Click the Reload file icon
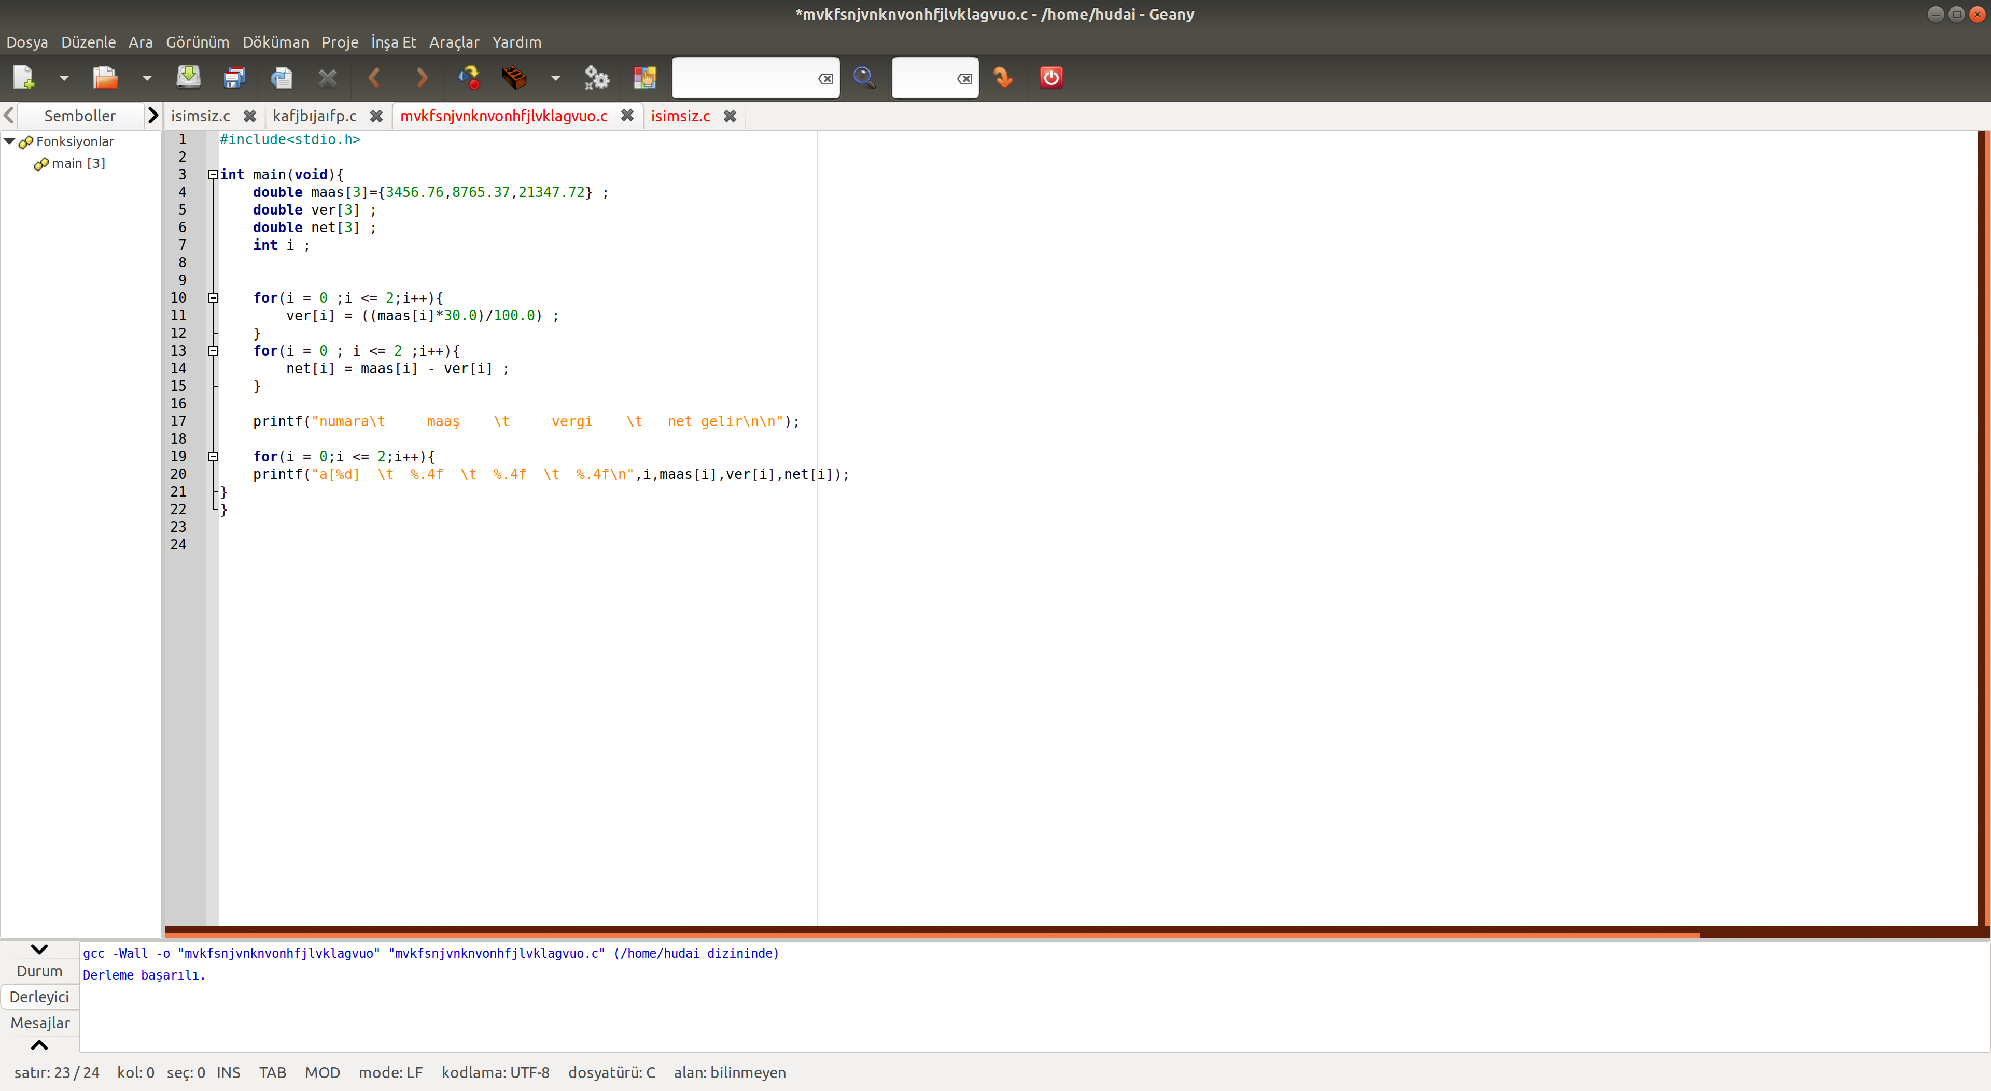Viewport: 1991px width, 1091px height. pos(282,77)
